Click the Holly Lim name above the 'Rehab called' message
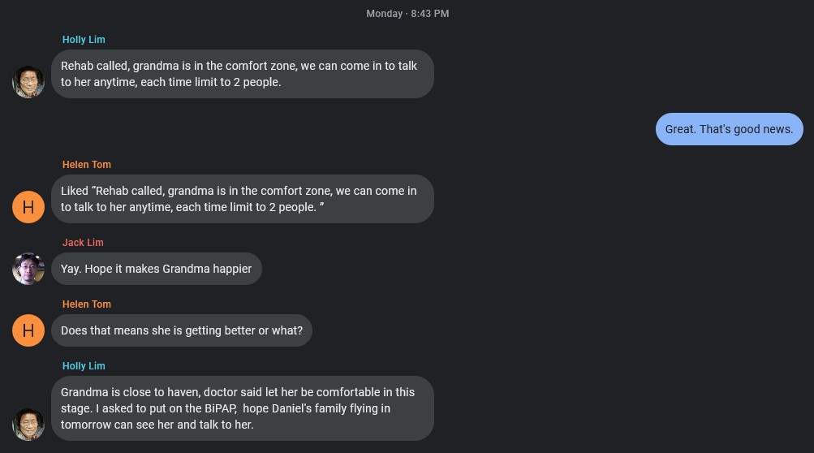 tap(84, 40)
